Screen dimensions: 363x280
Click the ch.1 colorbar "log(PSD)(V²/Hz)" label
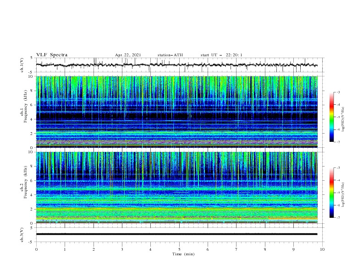pos(343,119)
